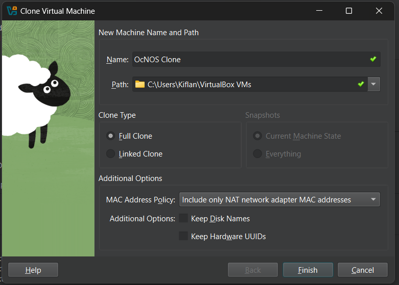Click the Cancel button
The image size is (399, 285).
(362, 270)
